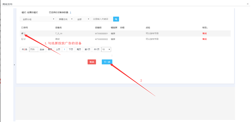Focus the keyword search input field

click(101, 19)
